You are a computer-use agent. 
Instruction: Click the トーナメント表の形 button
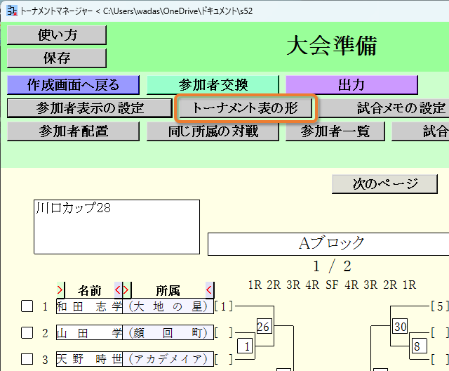(246, 108)
